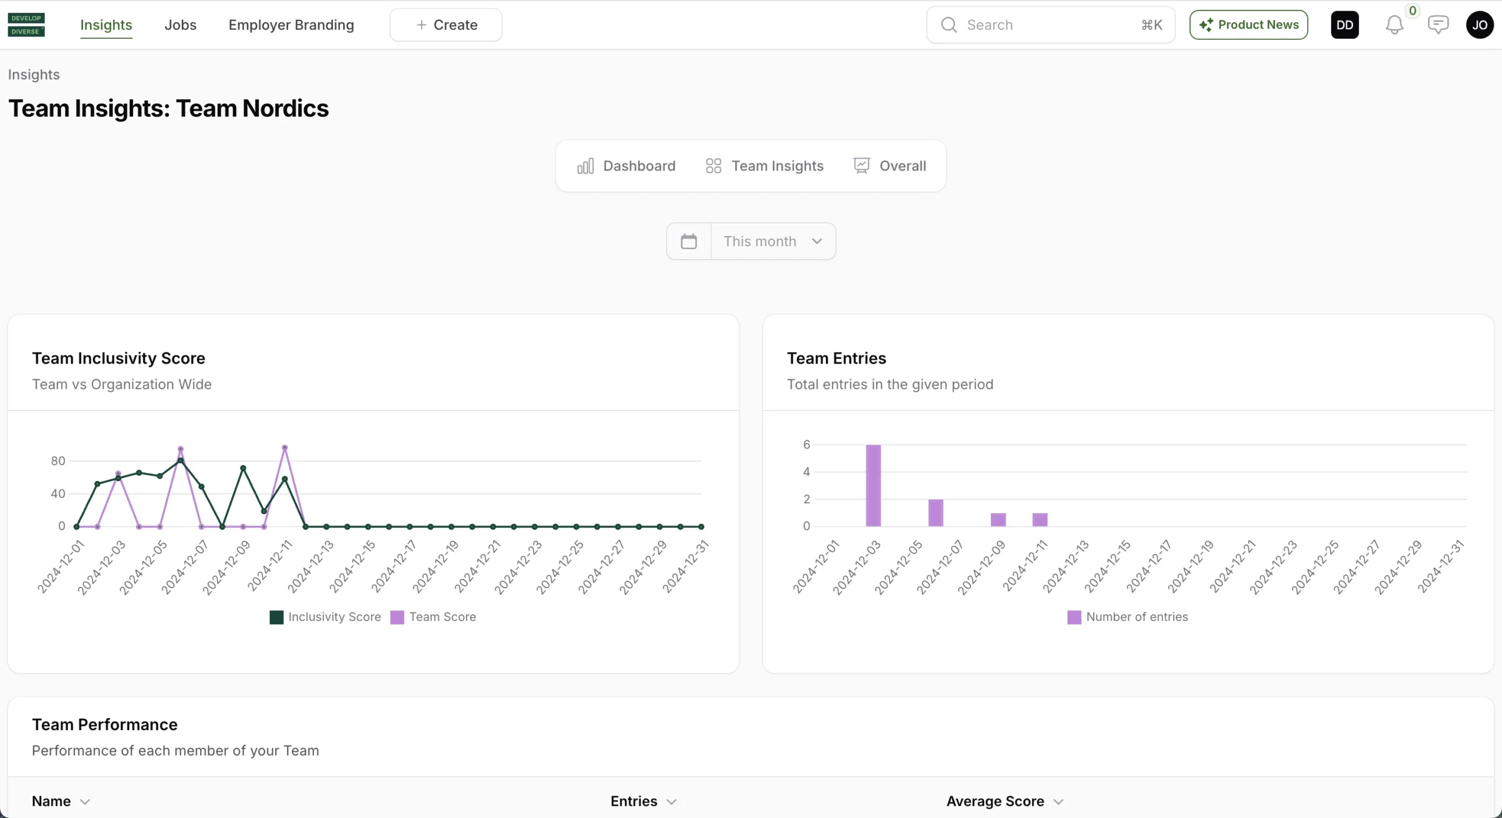Image resolution: width=1502 pixels, height=818 pixels.
Task: Sort by Name column chevron
Action: pos(85,802)
